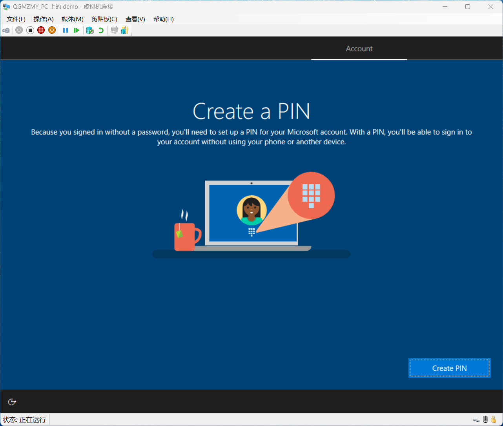Open the 媒体(M) menu
This screenshot has width=503, height=426.
click(73, 19)
